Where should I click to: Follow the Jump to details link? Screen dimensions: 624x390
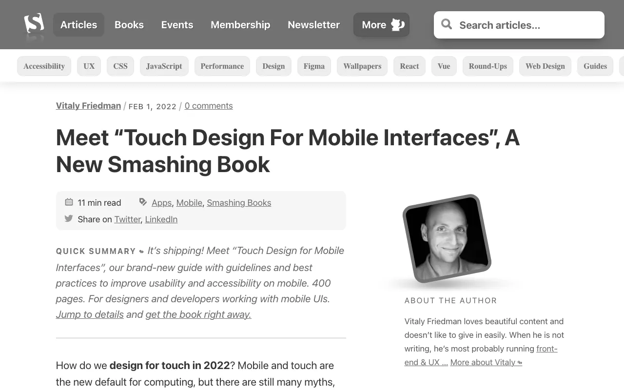coord(90,314)
